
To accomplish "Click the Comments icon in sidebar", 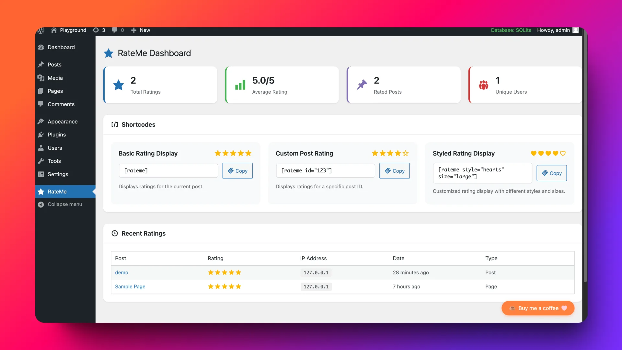I will point(41,104).
